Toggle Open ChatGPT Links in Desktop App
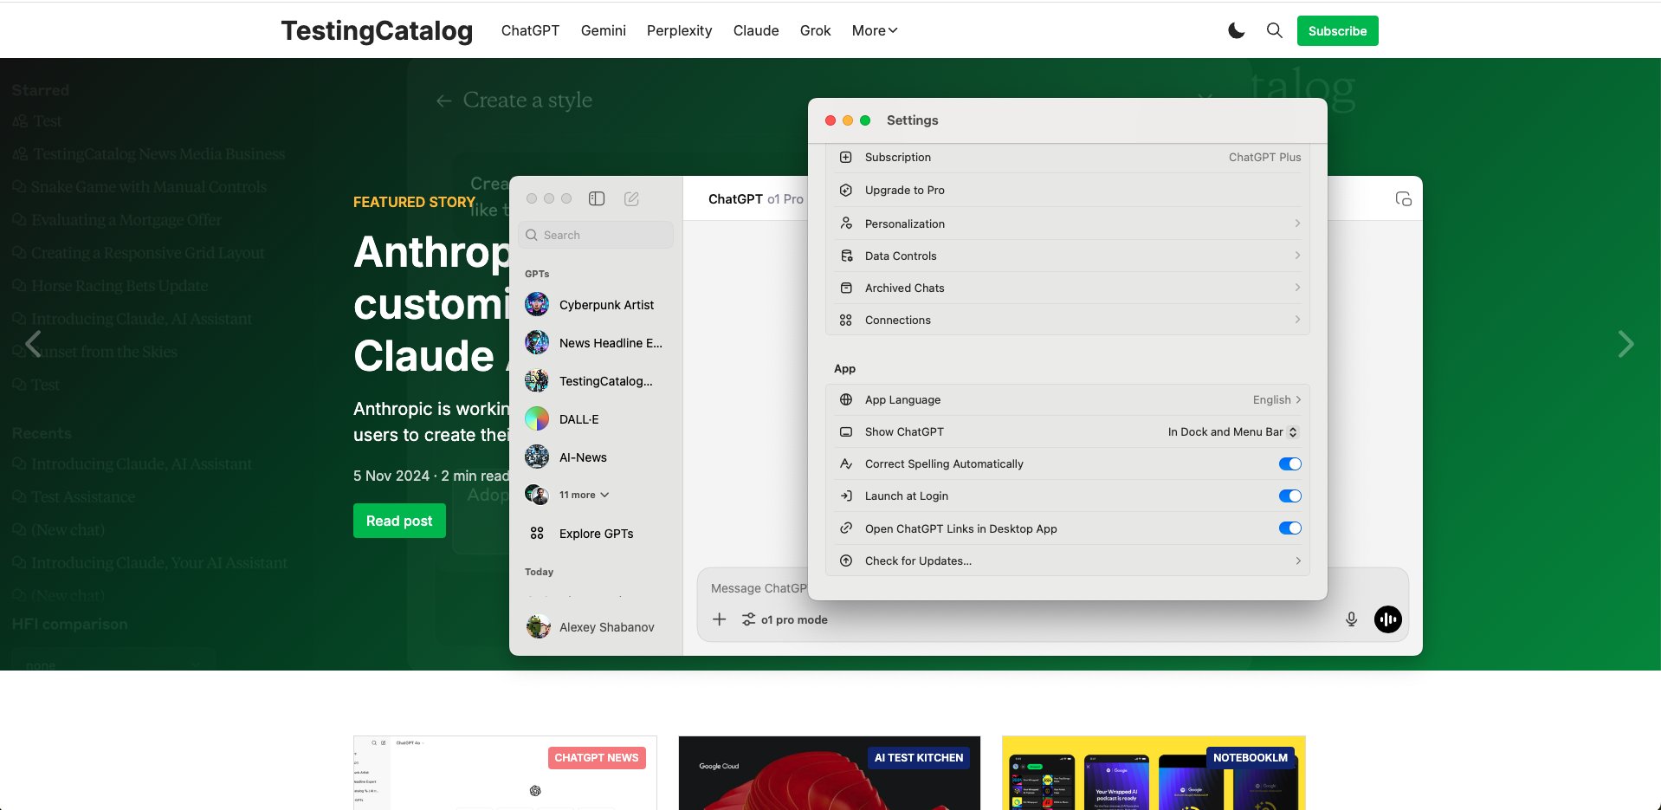 point(1289,528)
